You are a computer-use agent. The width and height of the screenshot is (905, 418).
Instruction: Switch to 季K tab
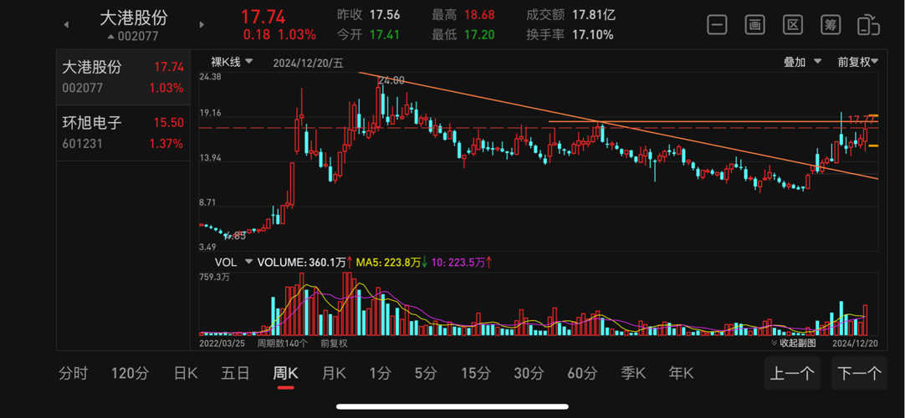632,373
